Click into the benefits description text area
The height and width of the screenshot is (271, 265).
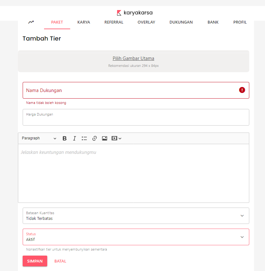tap(133, 173)
